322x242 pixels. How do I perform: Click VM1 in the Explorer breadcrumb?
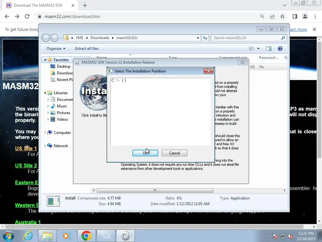point(79,38)
